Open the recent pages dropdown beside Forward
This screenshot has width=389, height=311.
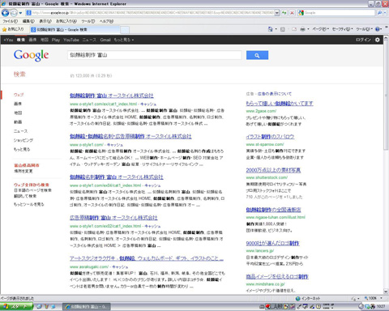(x=20, y=13)
